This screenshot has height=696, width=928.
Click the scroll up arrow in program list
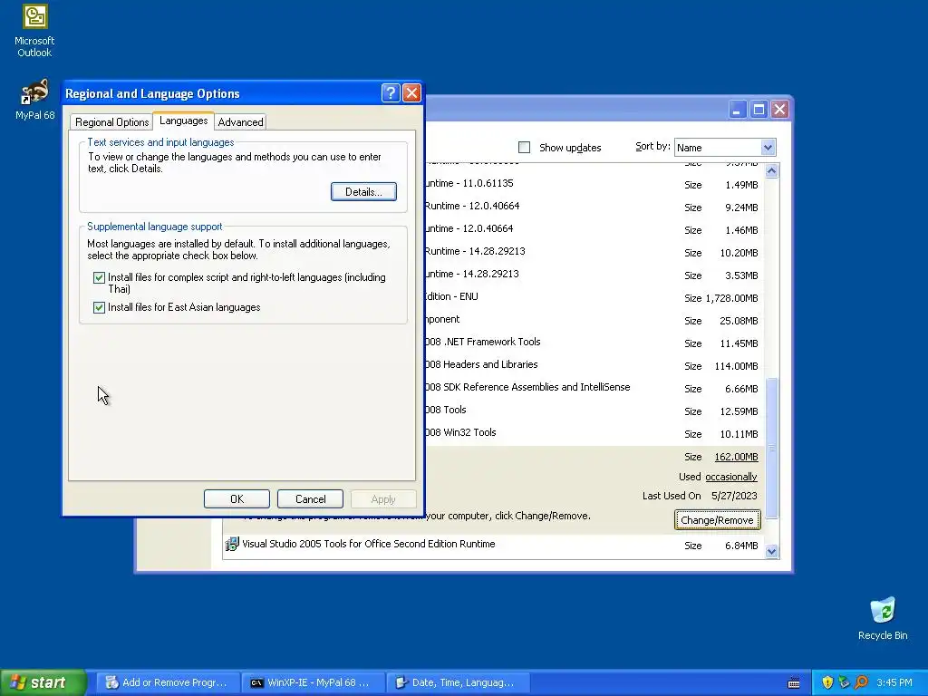[771, 171]
